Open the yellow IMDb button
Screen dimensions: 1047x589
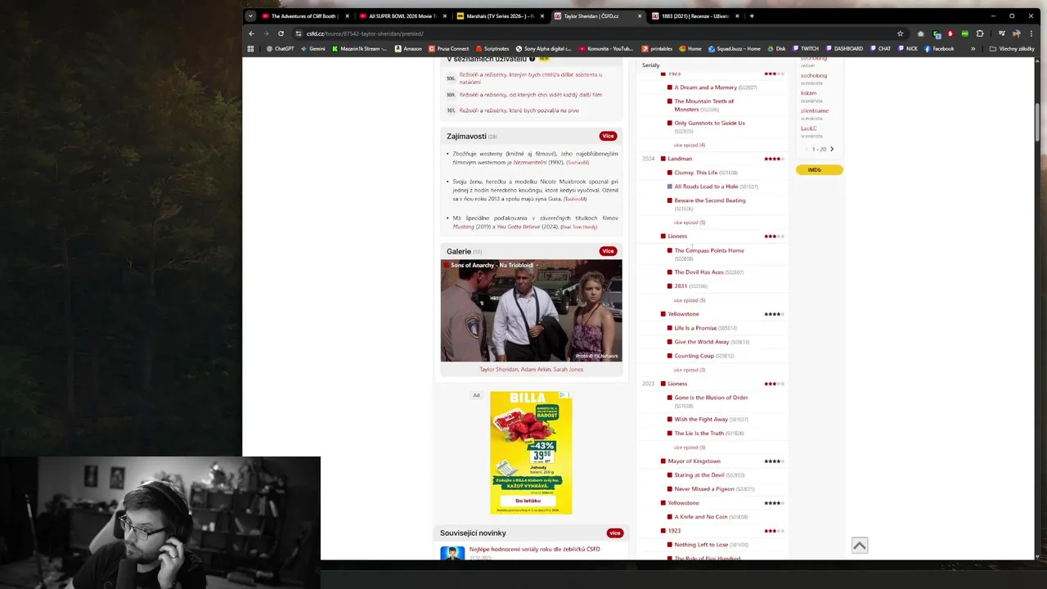click(x=819, y=169)
